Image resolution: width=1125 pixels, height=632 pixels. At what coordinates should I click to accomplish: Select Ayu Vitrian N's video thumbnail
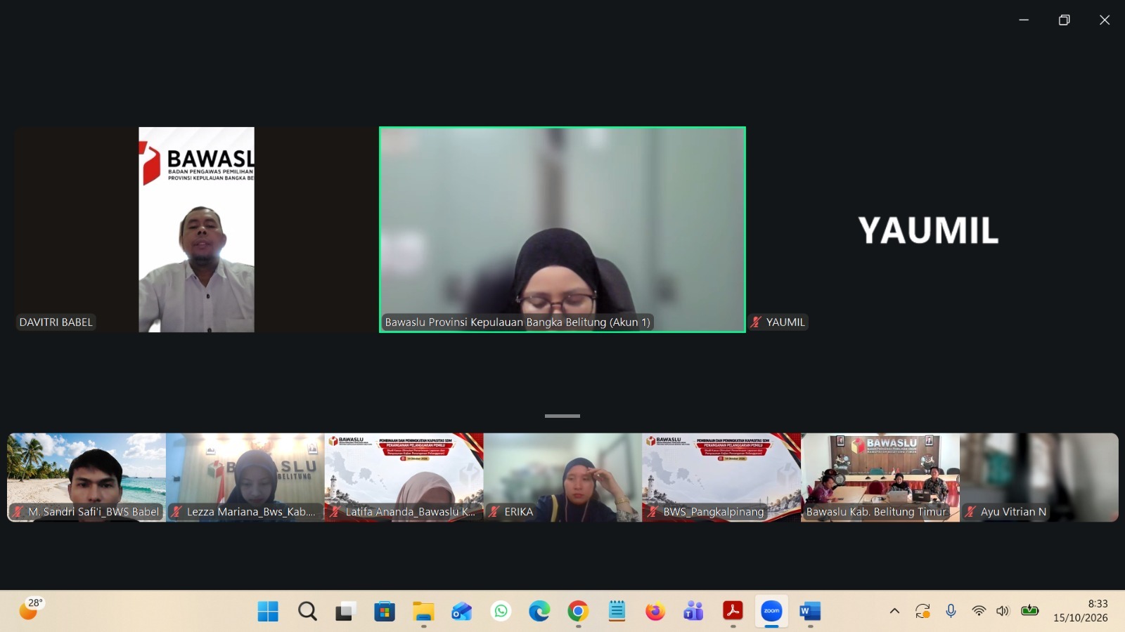(x=1039, y=478)
